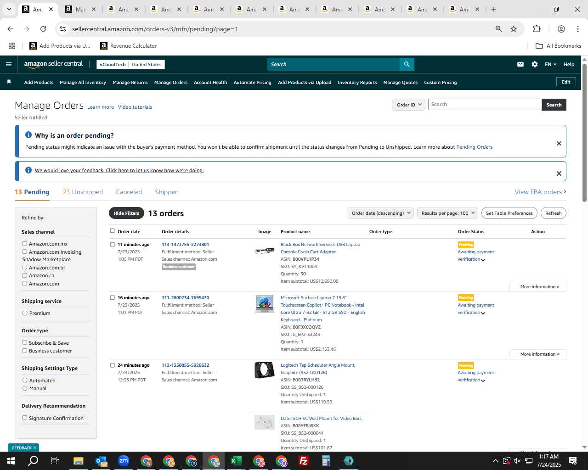The image size is (588, 470).
Task: Open Outlook from the taskbar
Action: (x=101, y=461)
